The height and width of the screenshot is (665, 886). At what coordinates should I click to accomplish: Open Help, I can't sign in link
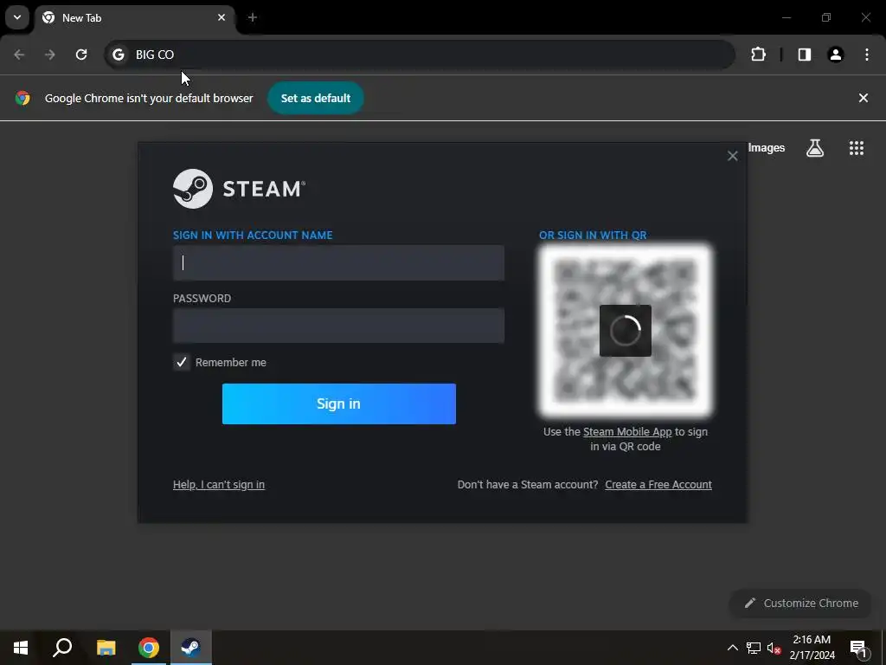219,485
